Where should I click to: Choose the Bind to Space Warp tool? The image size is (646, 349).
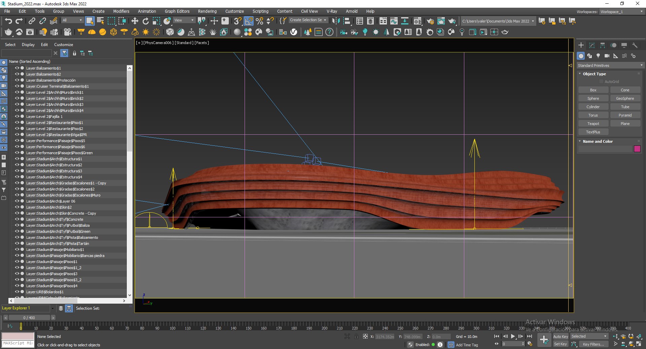(53, 21)
